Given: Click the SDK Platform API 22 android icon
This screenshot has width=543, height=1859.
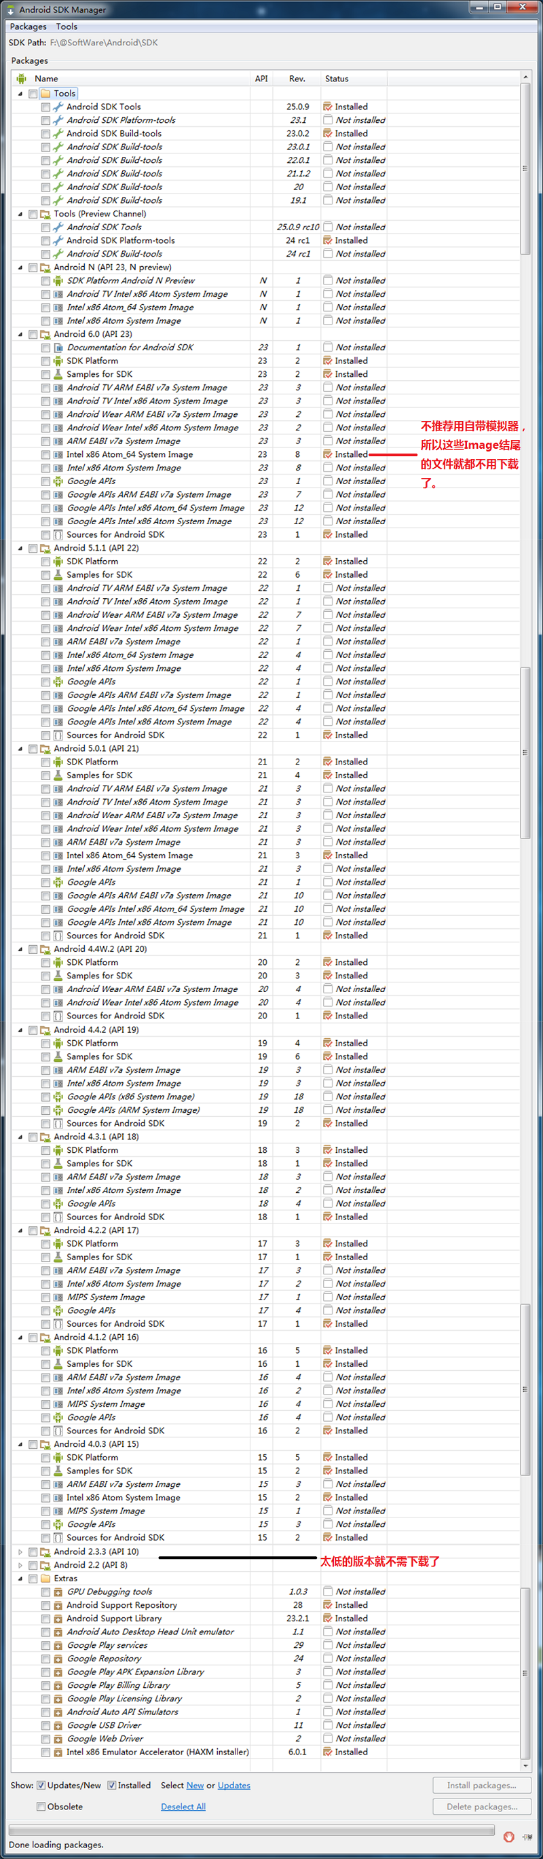Looking at the screenshot, I should click(x=58, y=562).
